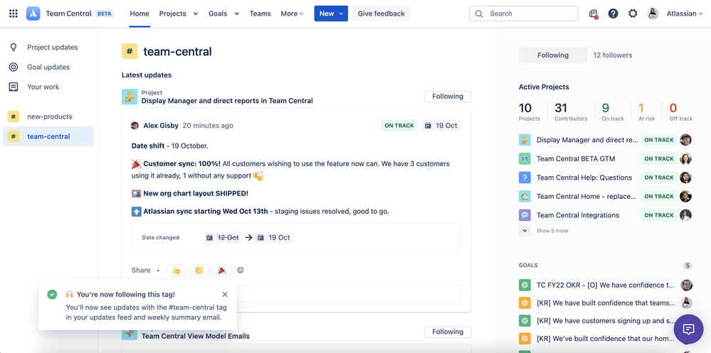Click the Display Manager project icon in feed
711x353 pixels.
pyautogui.click(x=130, y=97)
